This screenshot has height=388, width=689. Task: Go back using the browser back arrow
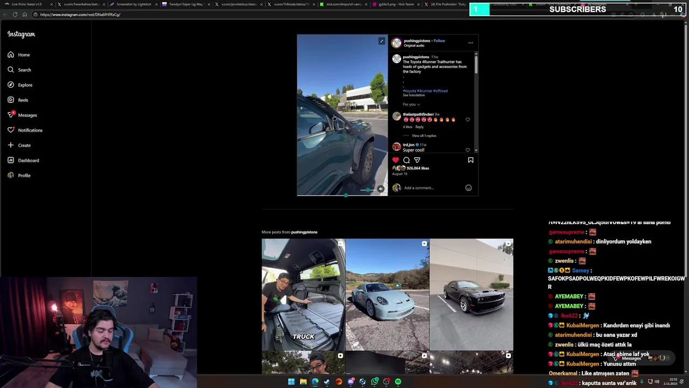tap(5, 15)
